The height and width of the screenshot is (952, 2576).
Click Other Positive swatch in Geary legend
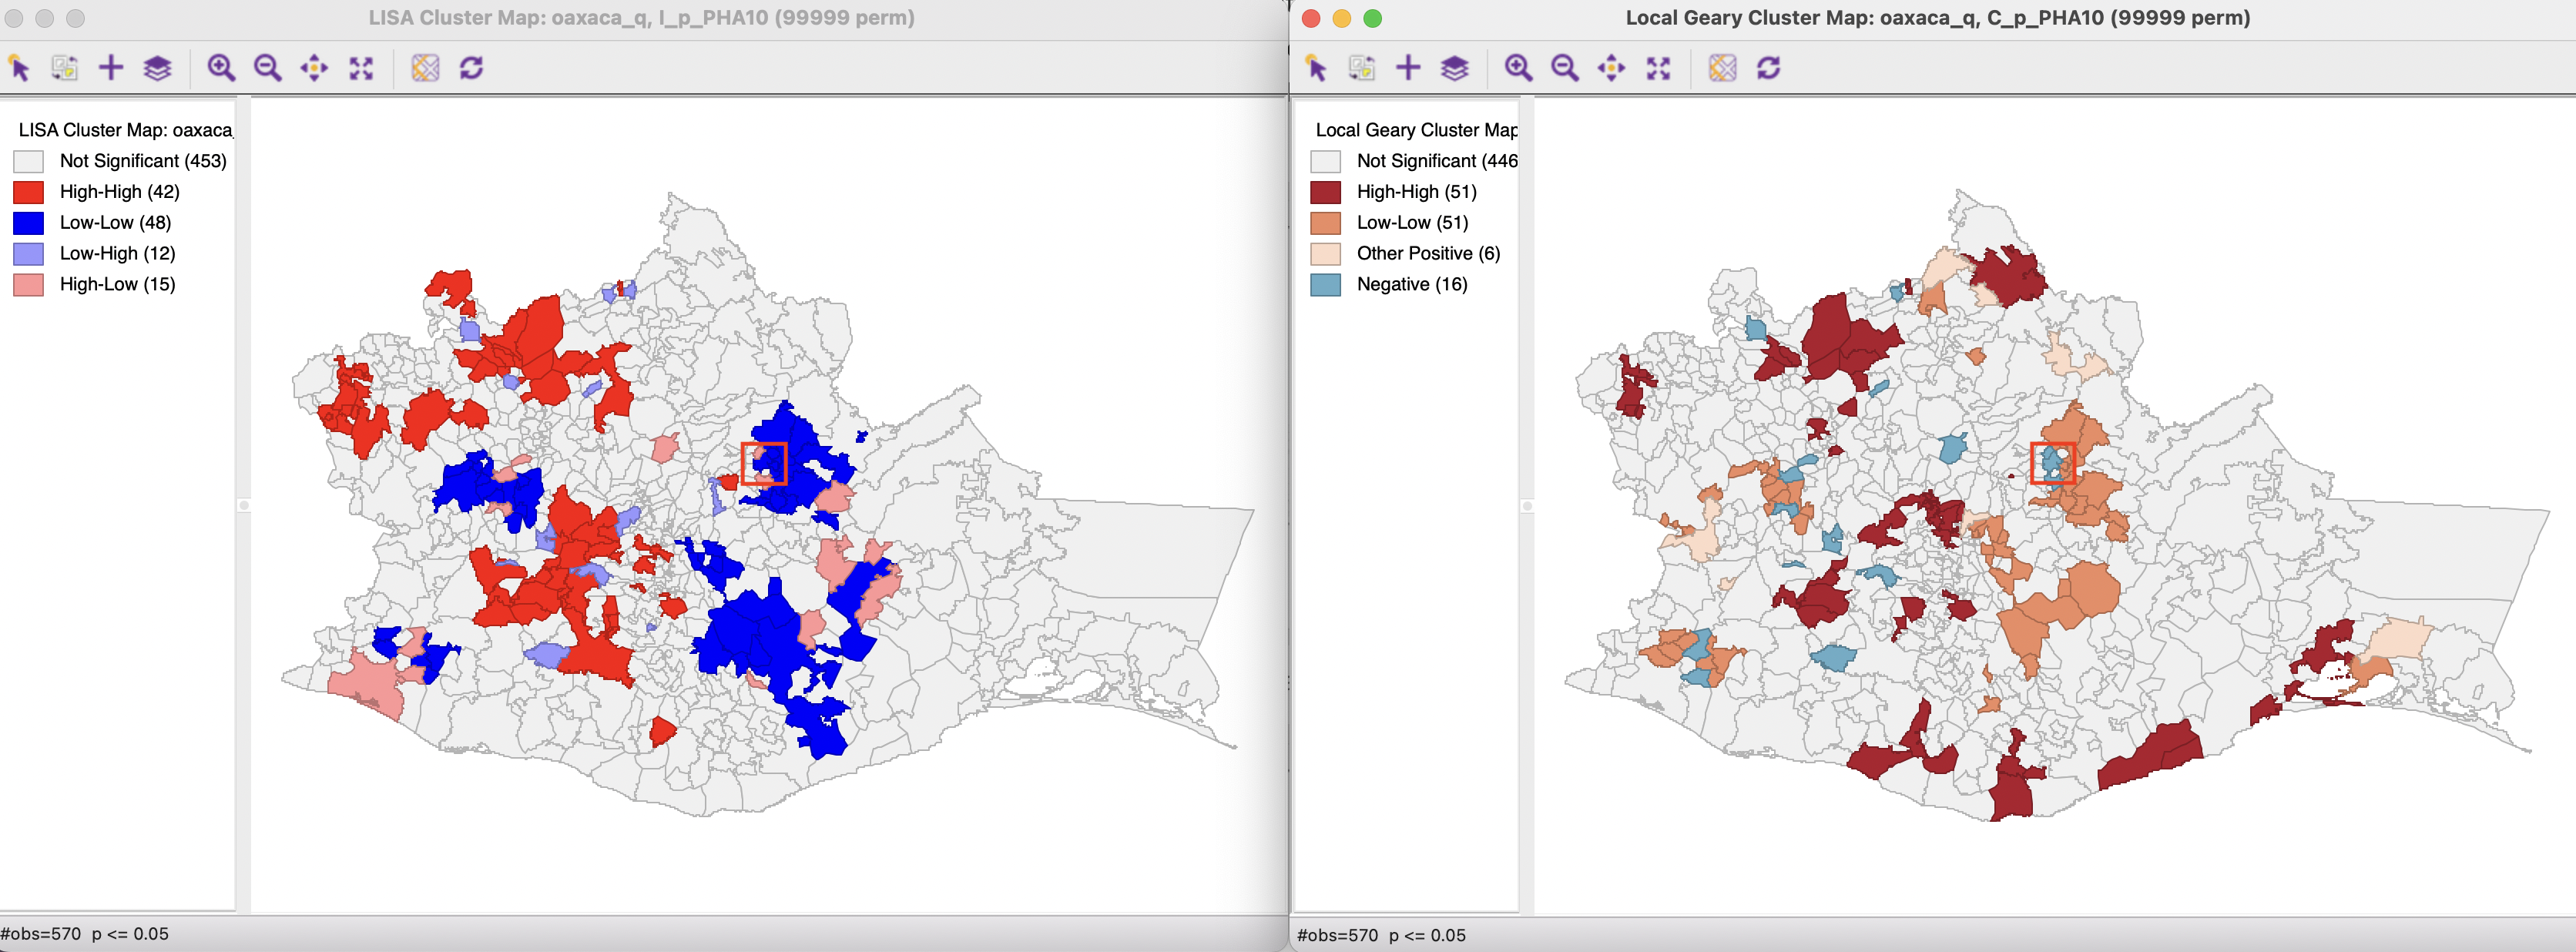point(1325,254)
